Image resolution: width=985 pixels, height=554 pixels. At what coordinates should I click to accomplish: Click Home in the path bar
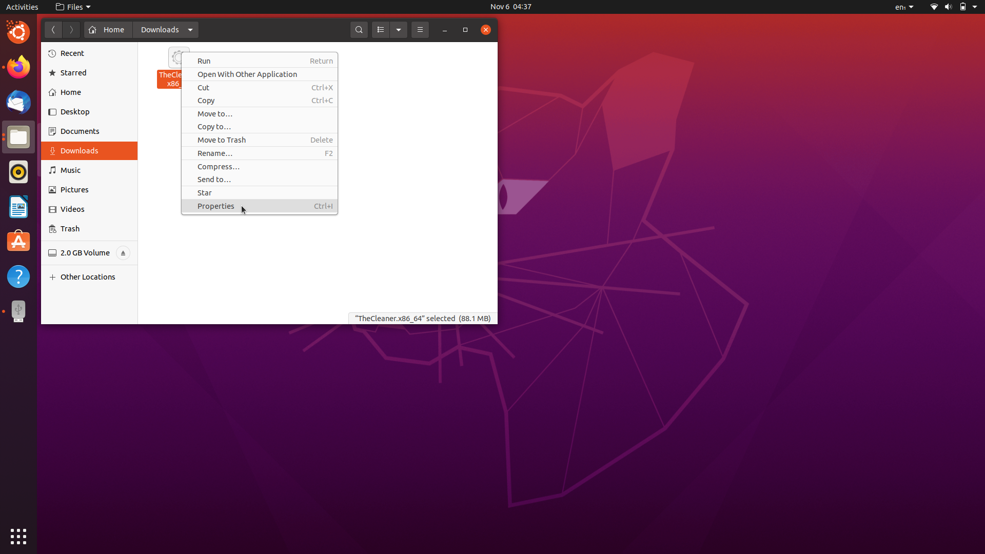[108, 30]
